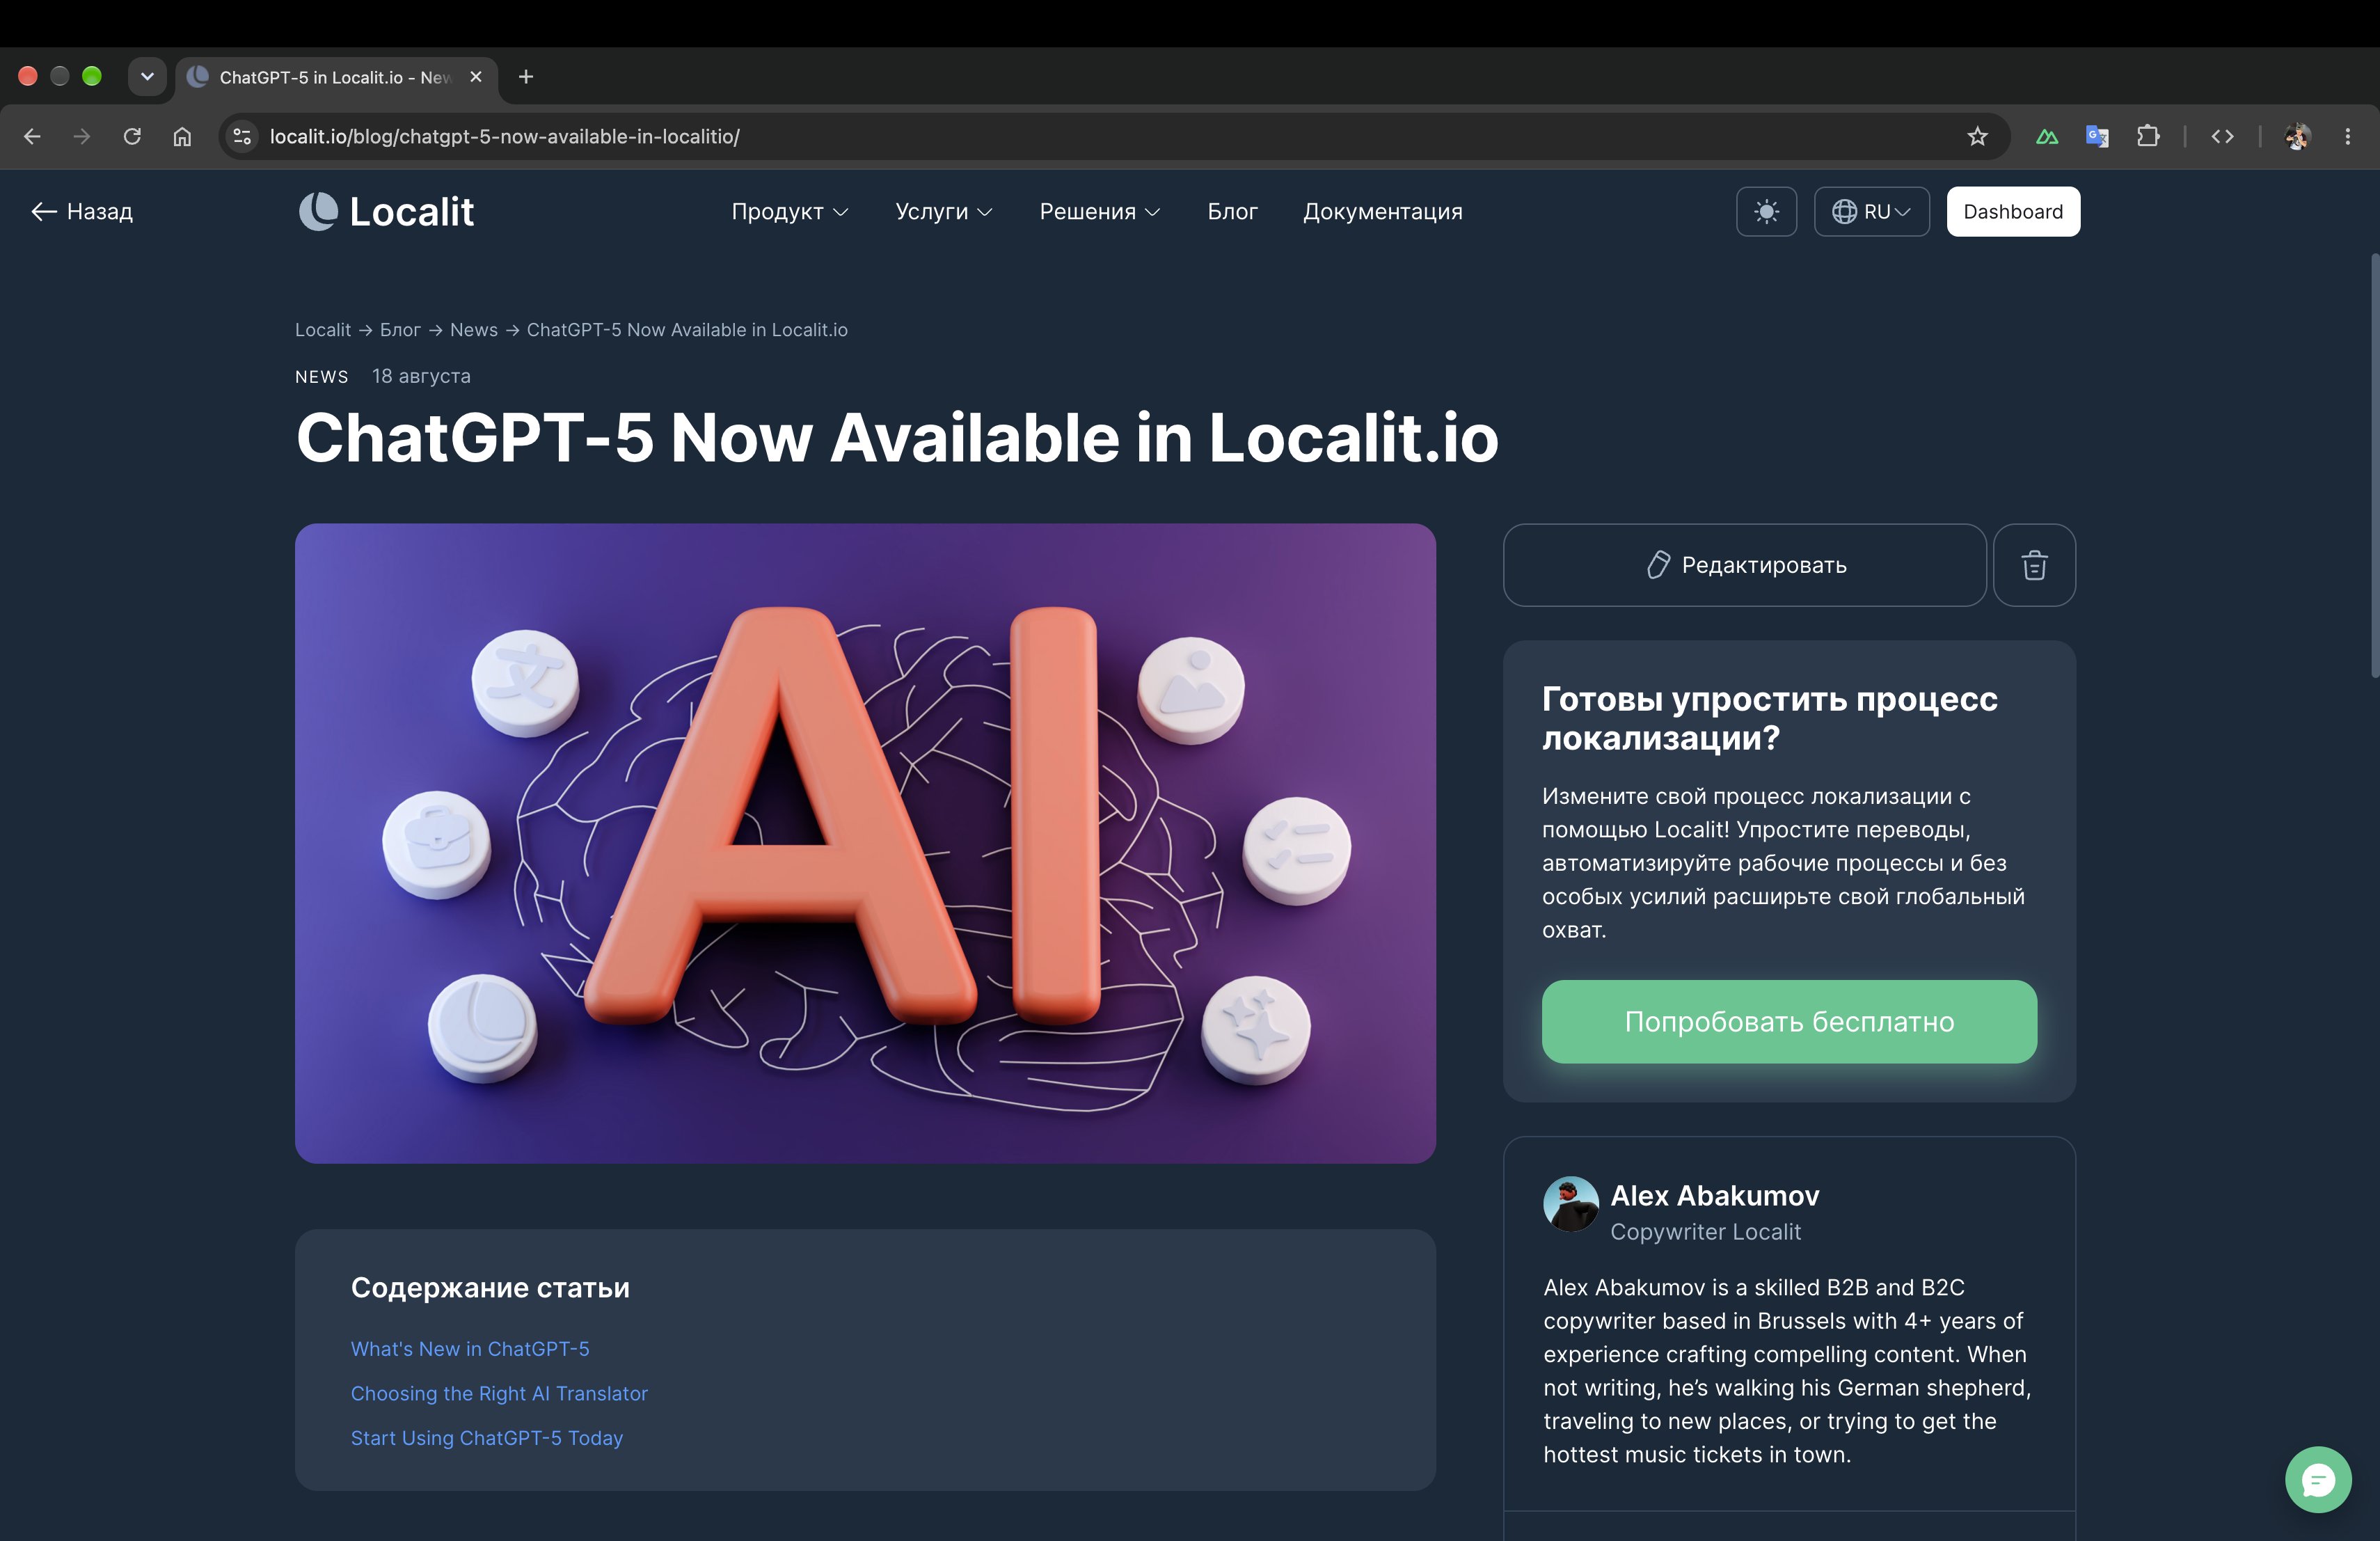Click the Alex Abakumov author name
2380x1541 pixels.
(x=1714, y=1196)
